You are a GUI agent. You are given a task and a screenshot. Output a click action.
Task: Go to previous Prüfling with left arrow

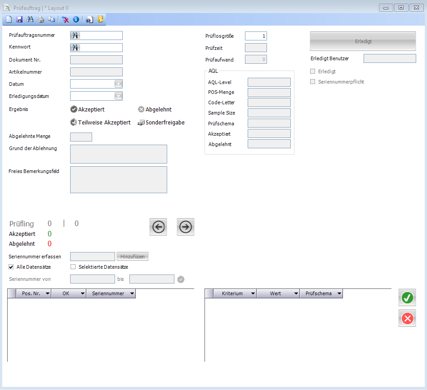(x=158, y=227)
